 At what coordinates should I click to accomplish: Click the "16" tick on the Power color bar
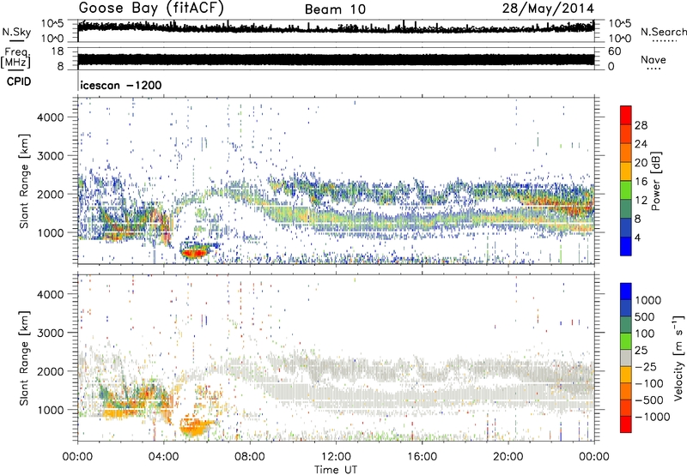point(641,182)
